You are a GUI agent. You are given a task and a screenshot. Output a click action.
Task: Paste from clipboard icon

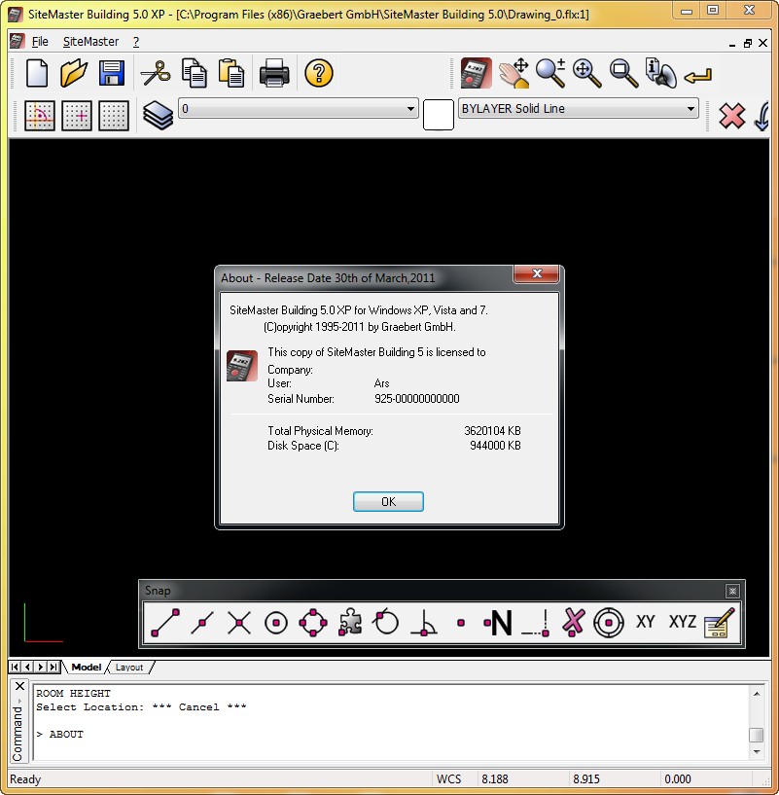(x=231, y=74)
